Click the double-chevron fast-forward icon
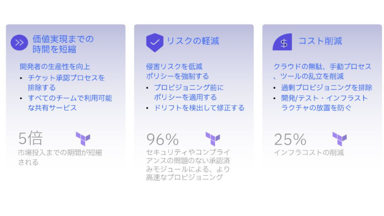The height and width of the screenshot is (216, 384). 19,43
